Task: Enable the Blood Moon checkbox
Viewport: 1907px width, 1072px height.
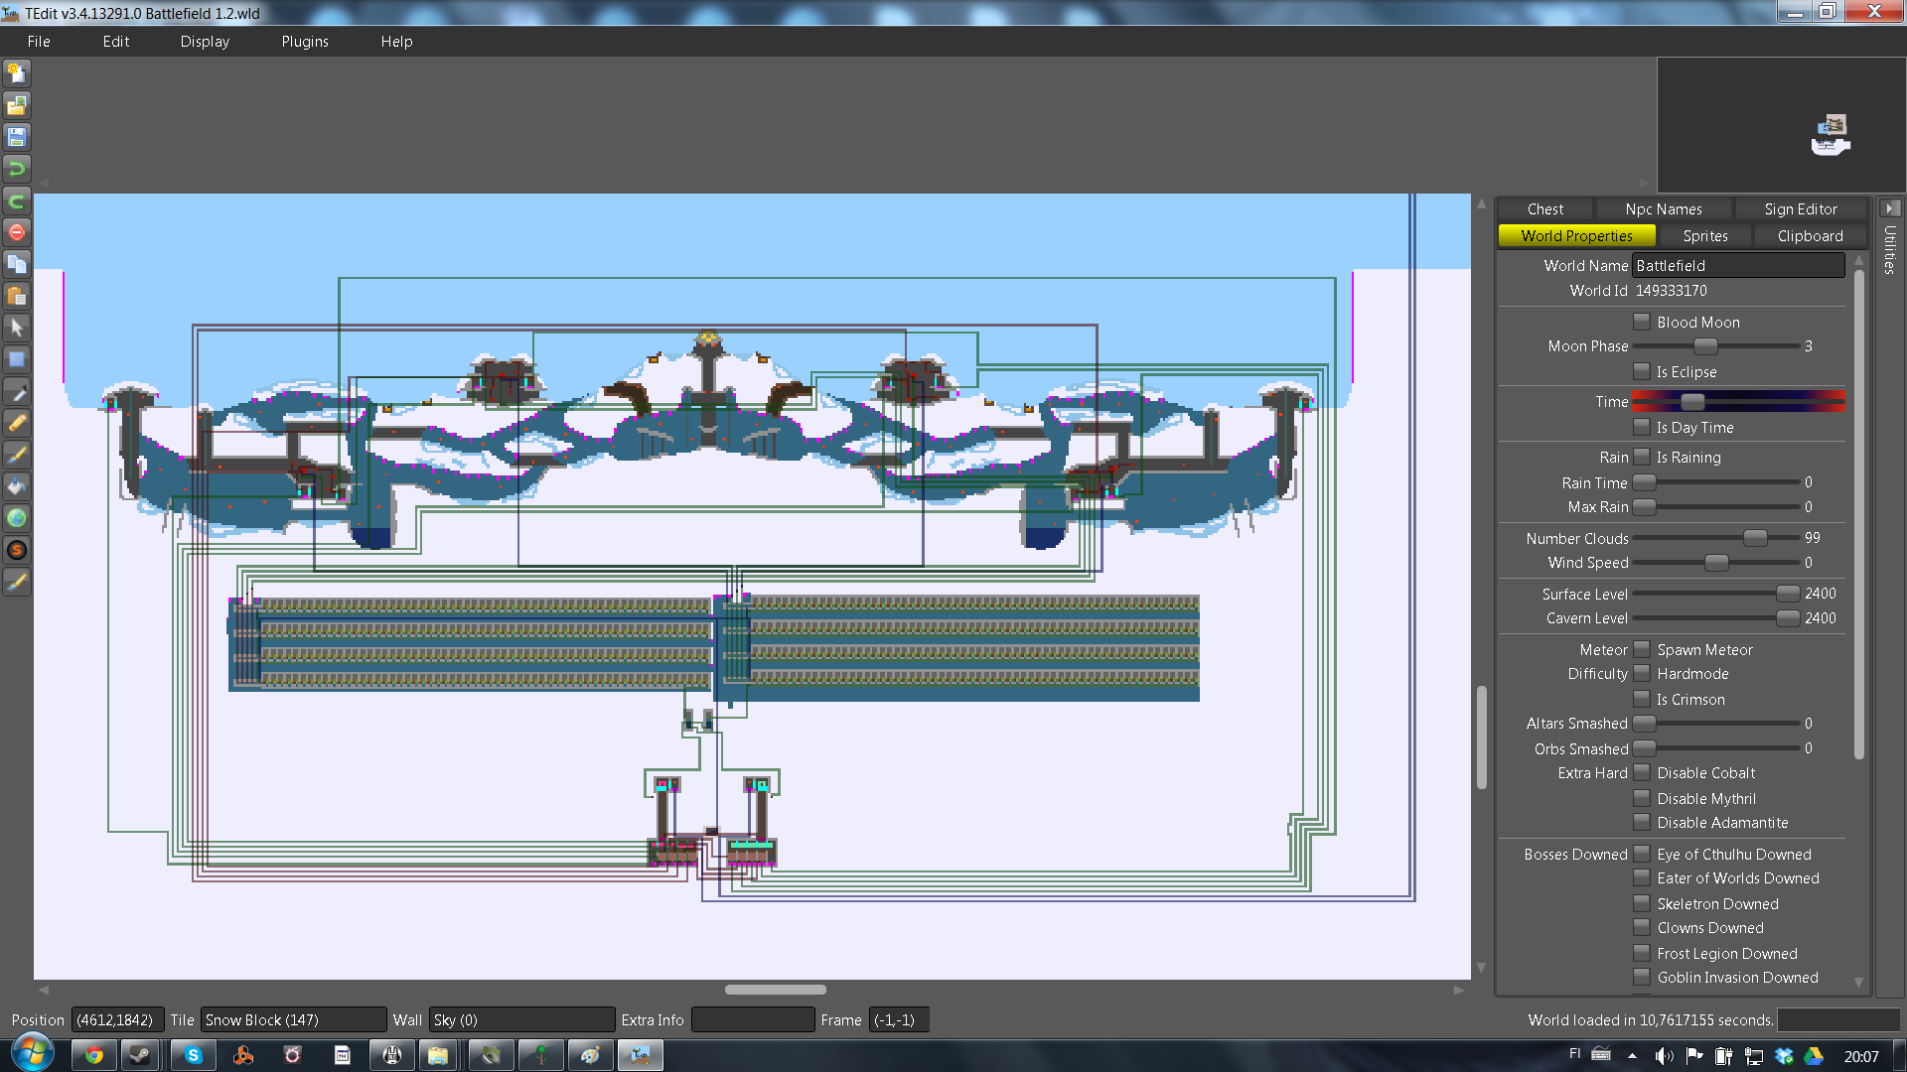Action: tap(1642, 322)
